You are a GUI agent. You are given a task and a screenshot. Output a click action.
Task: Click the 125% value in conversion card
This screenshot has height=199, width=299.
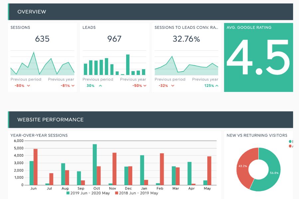click(x=209, y=86)
